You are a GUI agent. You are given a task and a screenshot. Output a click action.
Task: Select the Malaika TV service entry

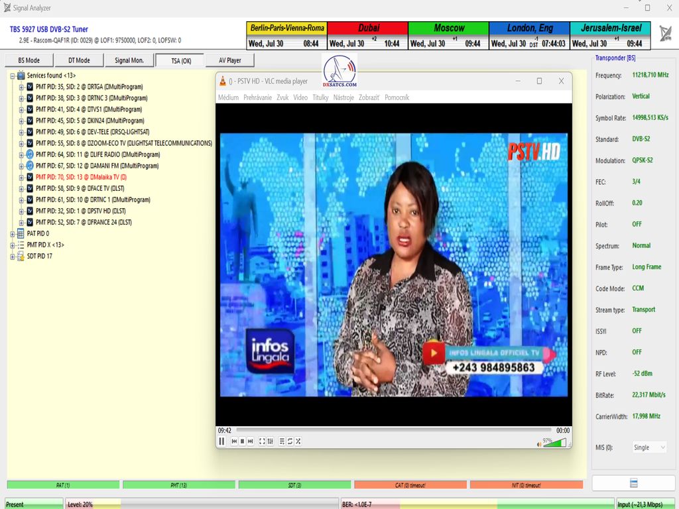pos(80,177)
